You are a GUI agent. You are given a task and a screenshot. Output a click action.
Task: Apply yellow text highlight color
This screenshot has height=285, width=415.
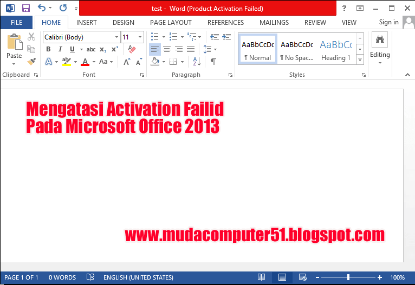point(67,62)
